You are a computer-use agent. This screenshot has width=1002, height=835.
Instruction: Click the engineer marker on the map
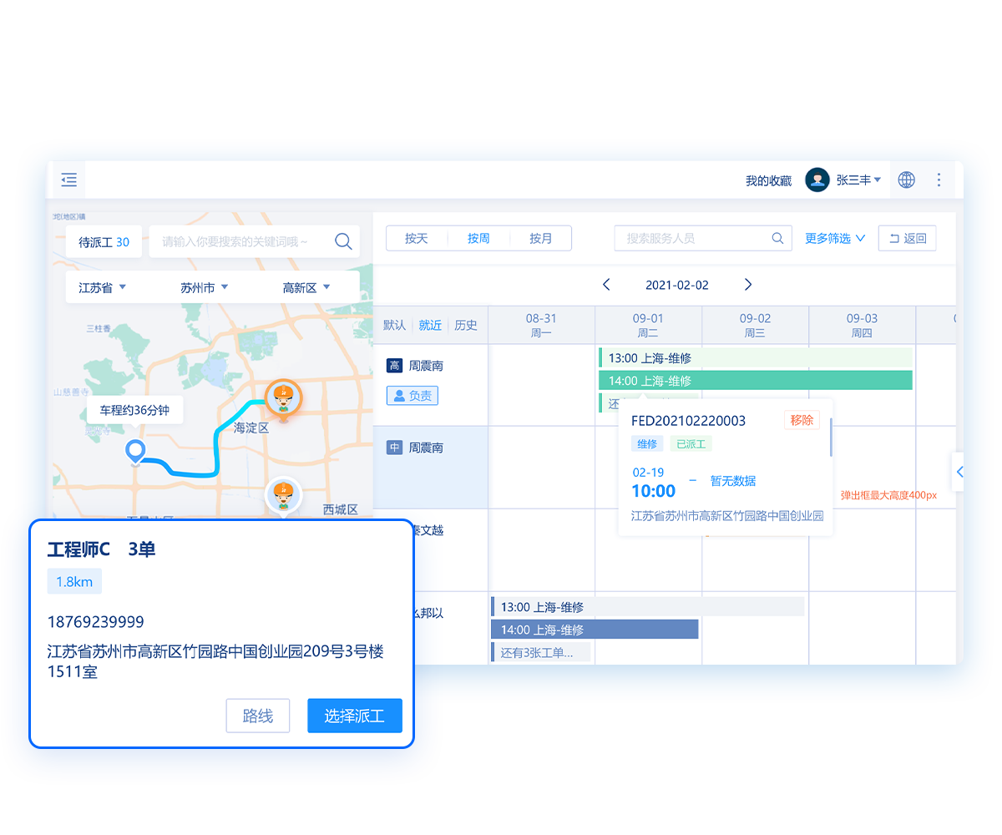pos(284,398)
